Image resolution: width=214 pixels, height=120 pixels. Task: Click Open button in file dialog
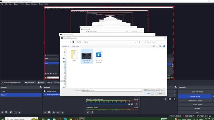pos(148,93)
